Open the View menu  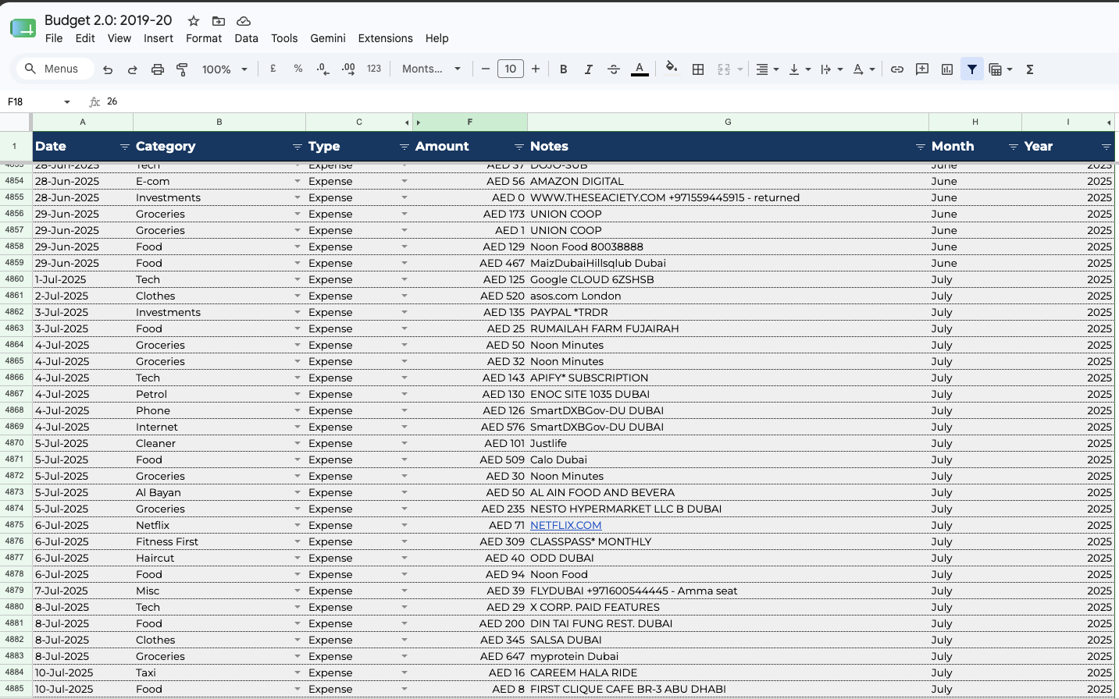(x=119, y=38)
